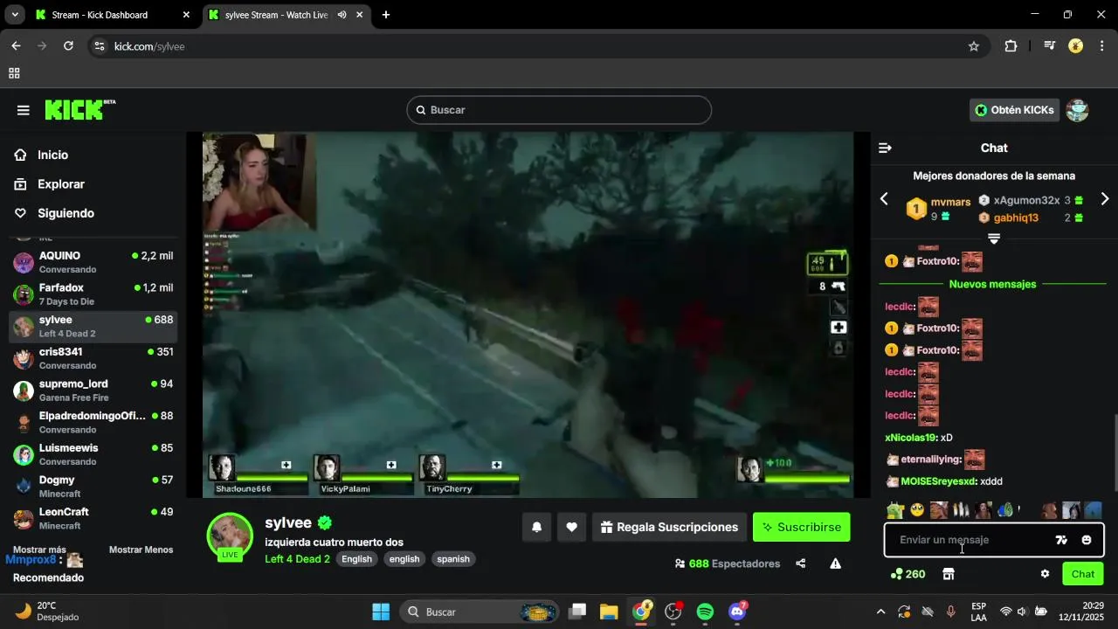
Task: Open Discord from the taskbar
Action: click(738, 612)
